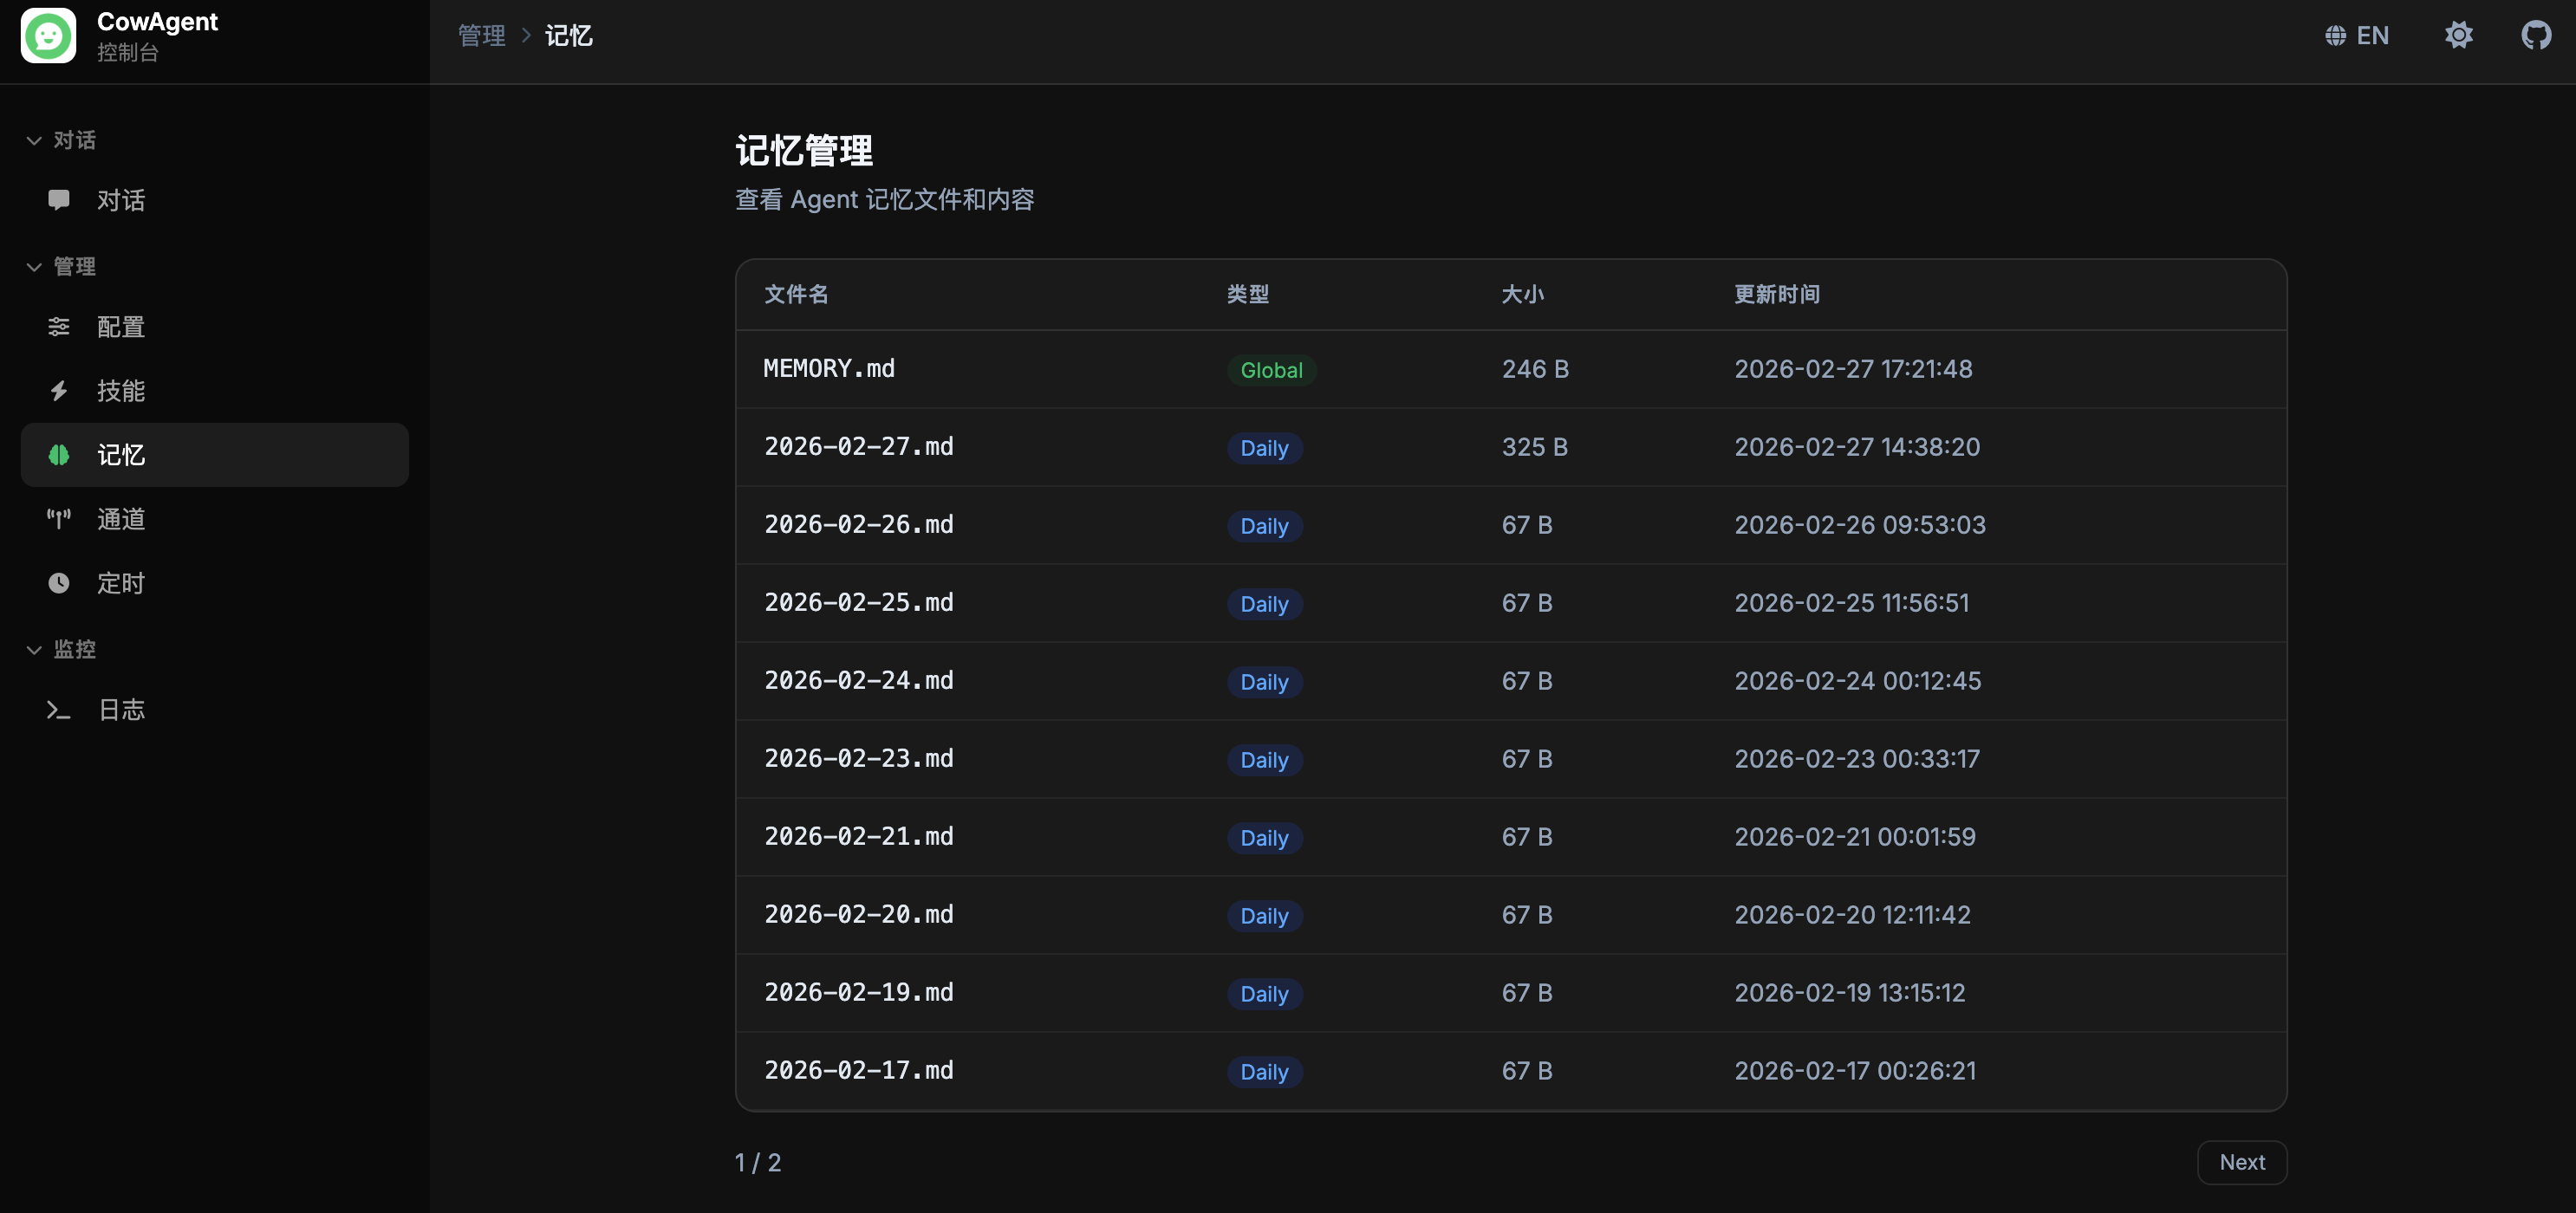Viewport: 2576px width, 1213px height.
Task: Click the terminal icon beside 日志
Action: 59,710
